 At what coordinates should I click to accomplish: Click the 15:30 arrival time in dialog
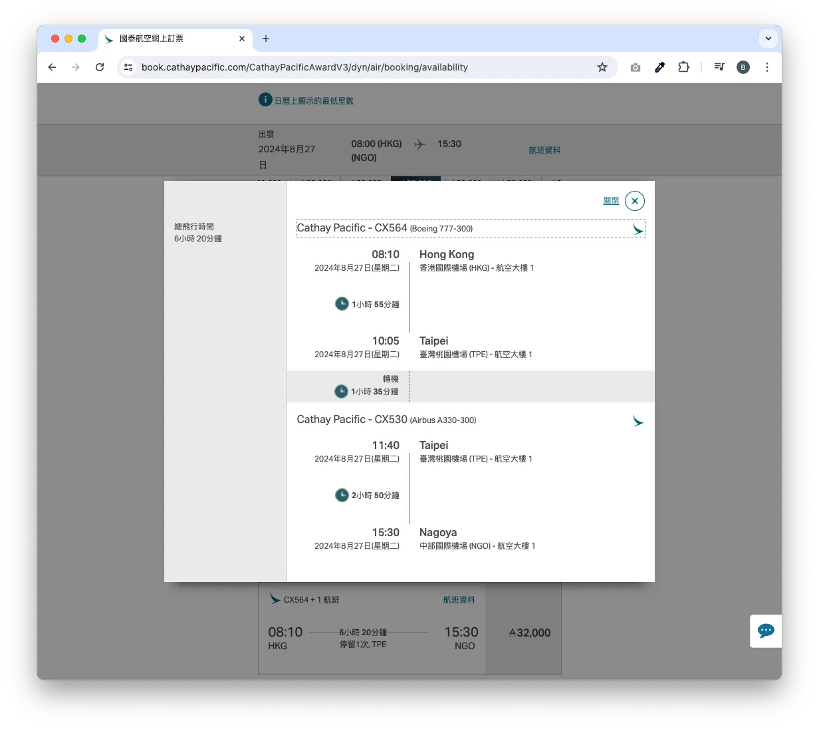[386, 532]
